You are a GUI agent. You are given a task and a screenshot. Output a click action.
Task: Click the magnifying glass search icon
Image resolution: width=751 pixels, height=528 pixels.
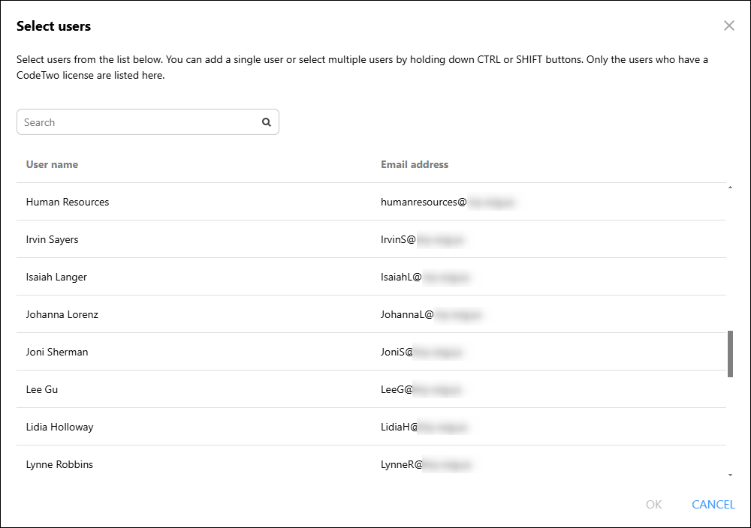pos(267,122)
